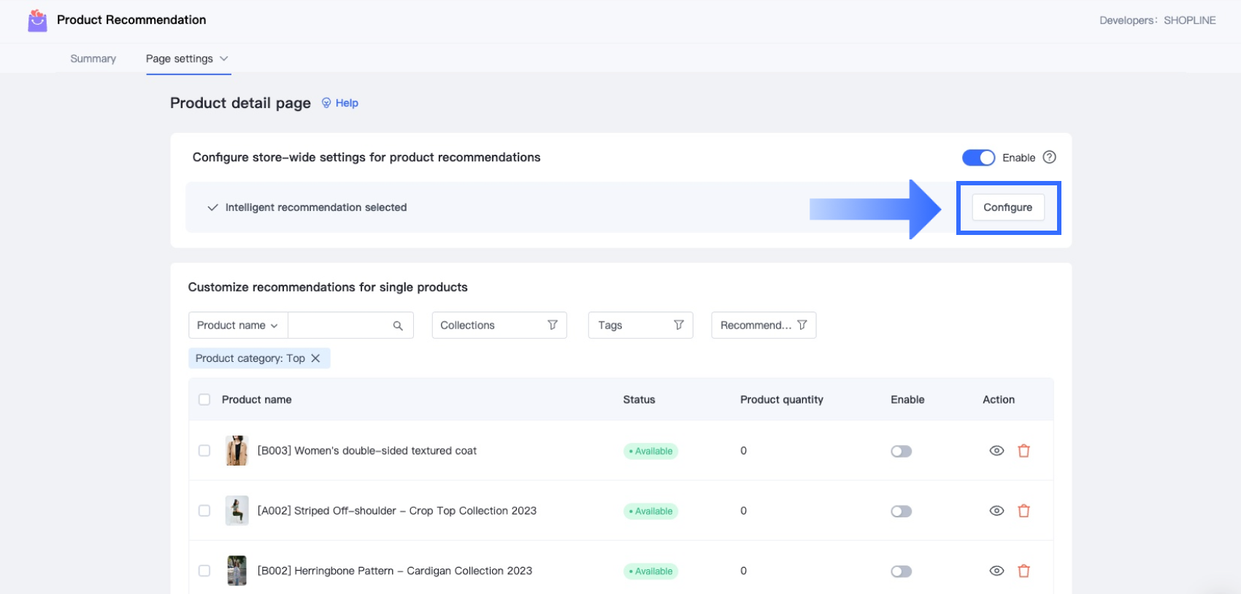Check the [A002] Striped Off-shoulder checkbox
The height and width of the screenshot is (594, 1241).
(204, 511)
